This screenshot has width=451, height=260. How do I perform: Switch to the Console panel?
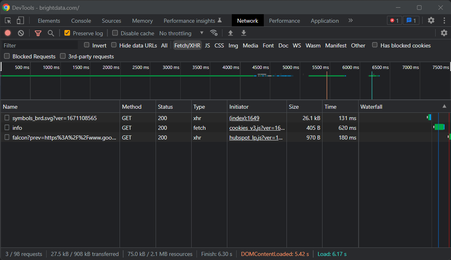(81, 20)
